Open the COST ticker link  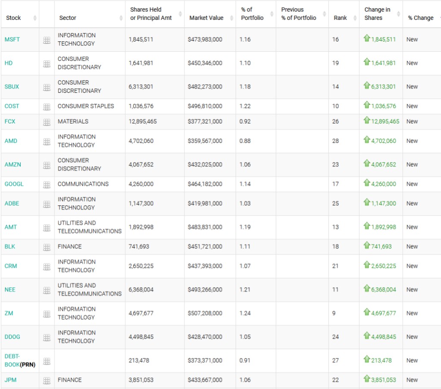click(x=12, y=106)
